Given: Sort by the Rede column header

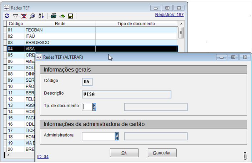Looking at the screenshot, I should (x=60, y=24).
